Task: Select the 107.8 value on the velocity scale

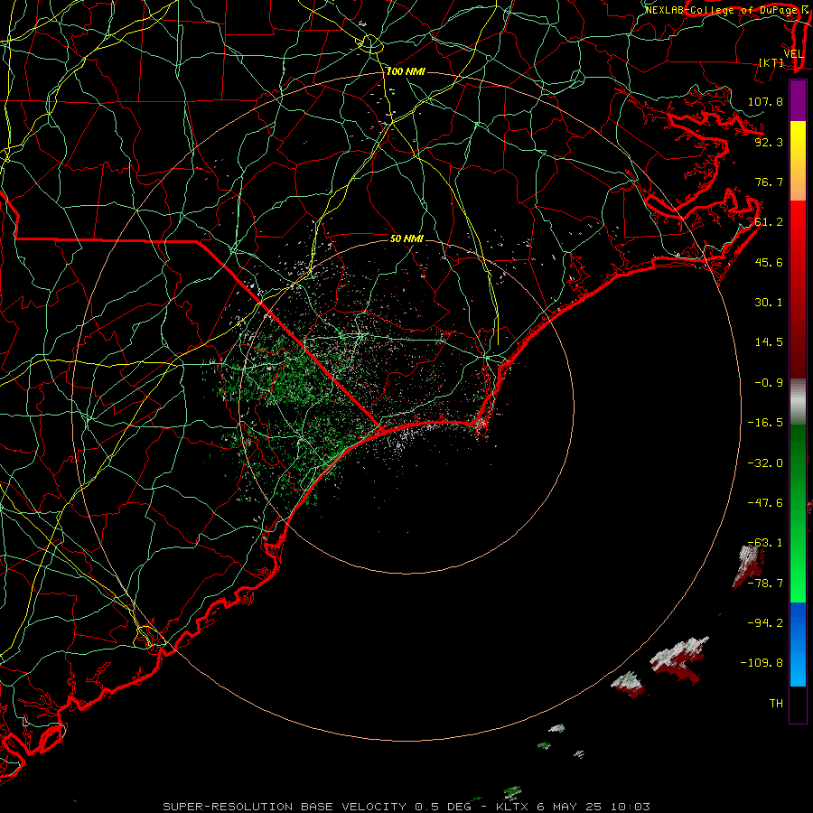Action: pyautogui.click(x=765, y=101)
